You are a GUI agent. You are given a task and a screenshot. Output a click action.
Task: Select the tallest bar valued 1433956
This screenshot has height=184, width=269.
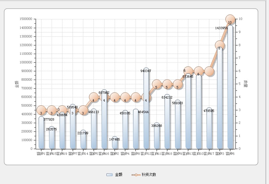coord(230,89)
